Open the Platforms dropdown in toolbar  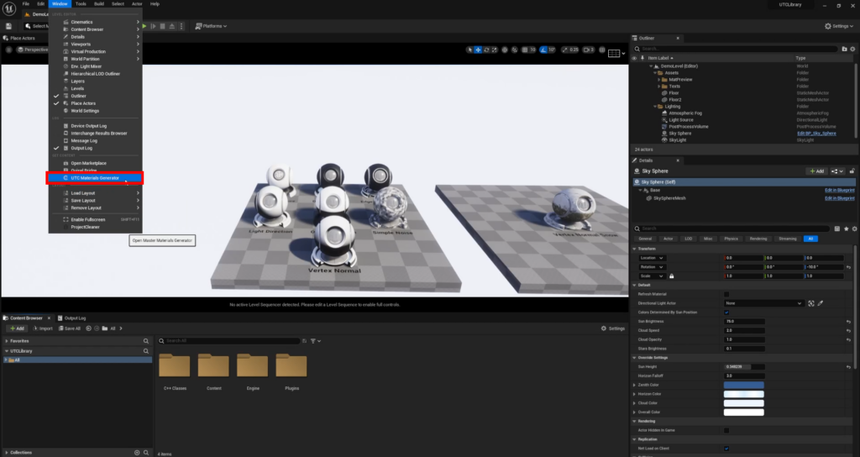212,26
